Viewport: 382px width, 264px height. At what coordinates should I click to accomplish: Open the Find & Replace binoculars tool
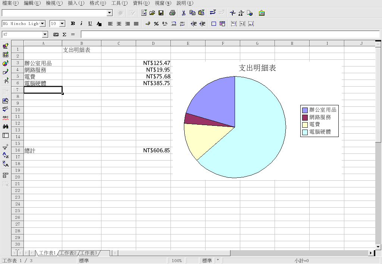[6, 127]
